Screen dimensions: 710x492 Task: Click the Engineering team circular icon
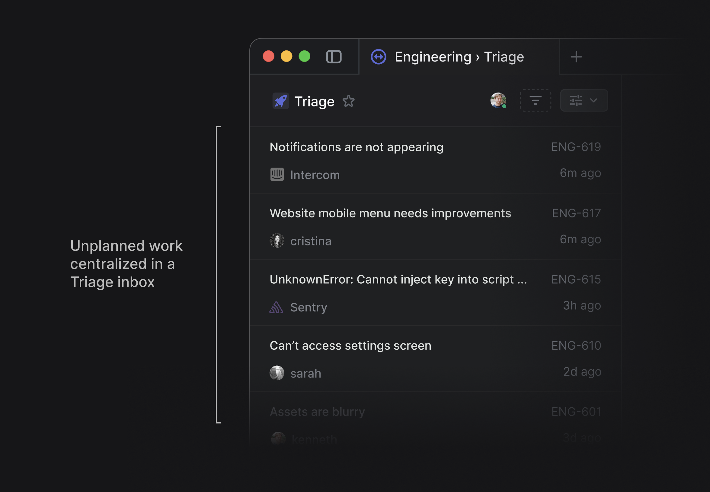pos(379,57)
